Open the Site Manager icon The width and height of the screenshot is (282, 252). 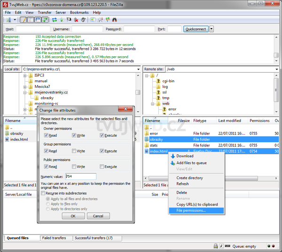pos(8,20)
